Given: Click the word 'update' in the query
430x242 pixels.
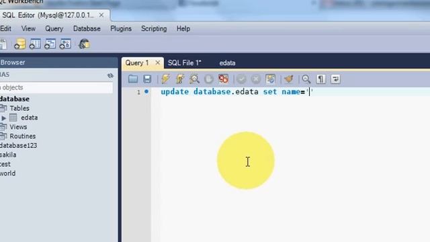Looking at the screenshot, I should [175, 91].
